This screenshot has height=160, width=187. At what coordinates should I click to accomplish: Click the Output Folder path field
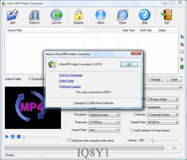click(36, 79)
